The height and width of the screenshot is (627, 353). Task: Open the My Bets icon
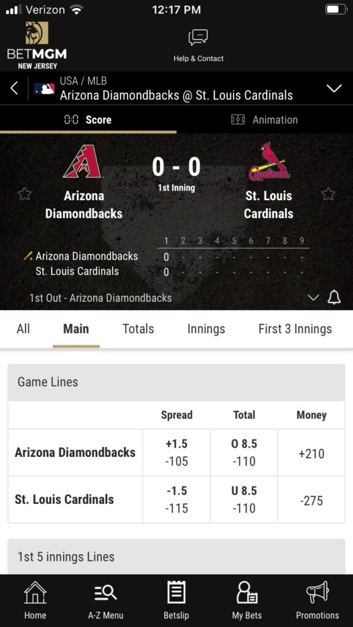coord(247,593)
